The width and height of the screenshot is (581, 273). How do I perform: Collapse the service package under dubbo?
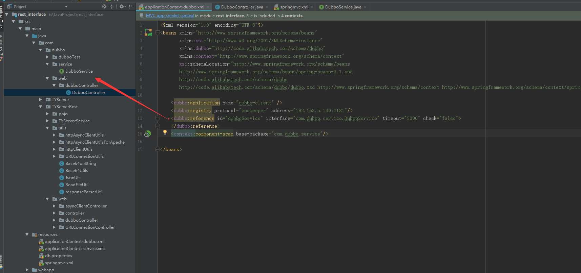point(47,64)
